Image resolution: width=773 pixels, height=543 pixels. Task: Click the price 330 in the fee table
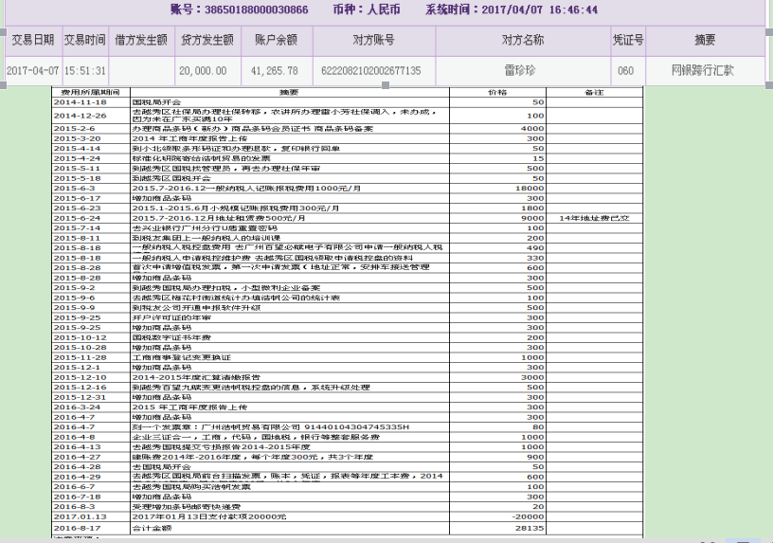(x=535, y=258)
